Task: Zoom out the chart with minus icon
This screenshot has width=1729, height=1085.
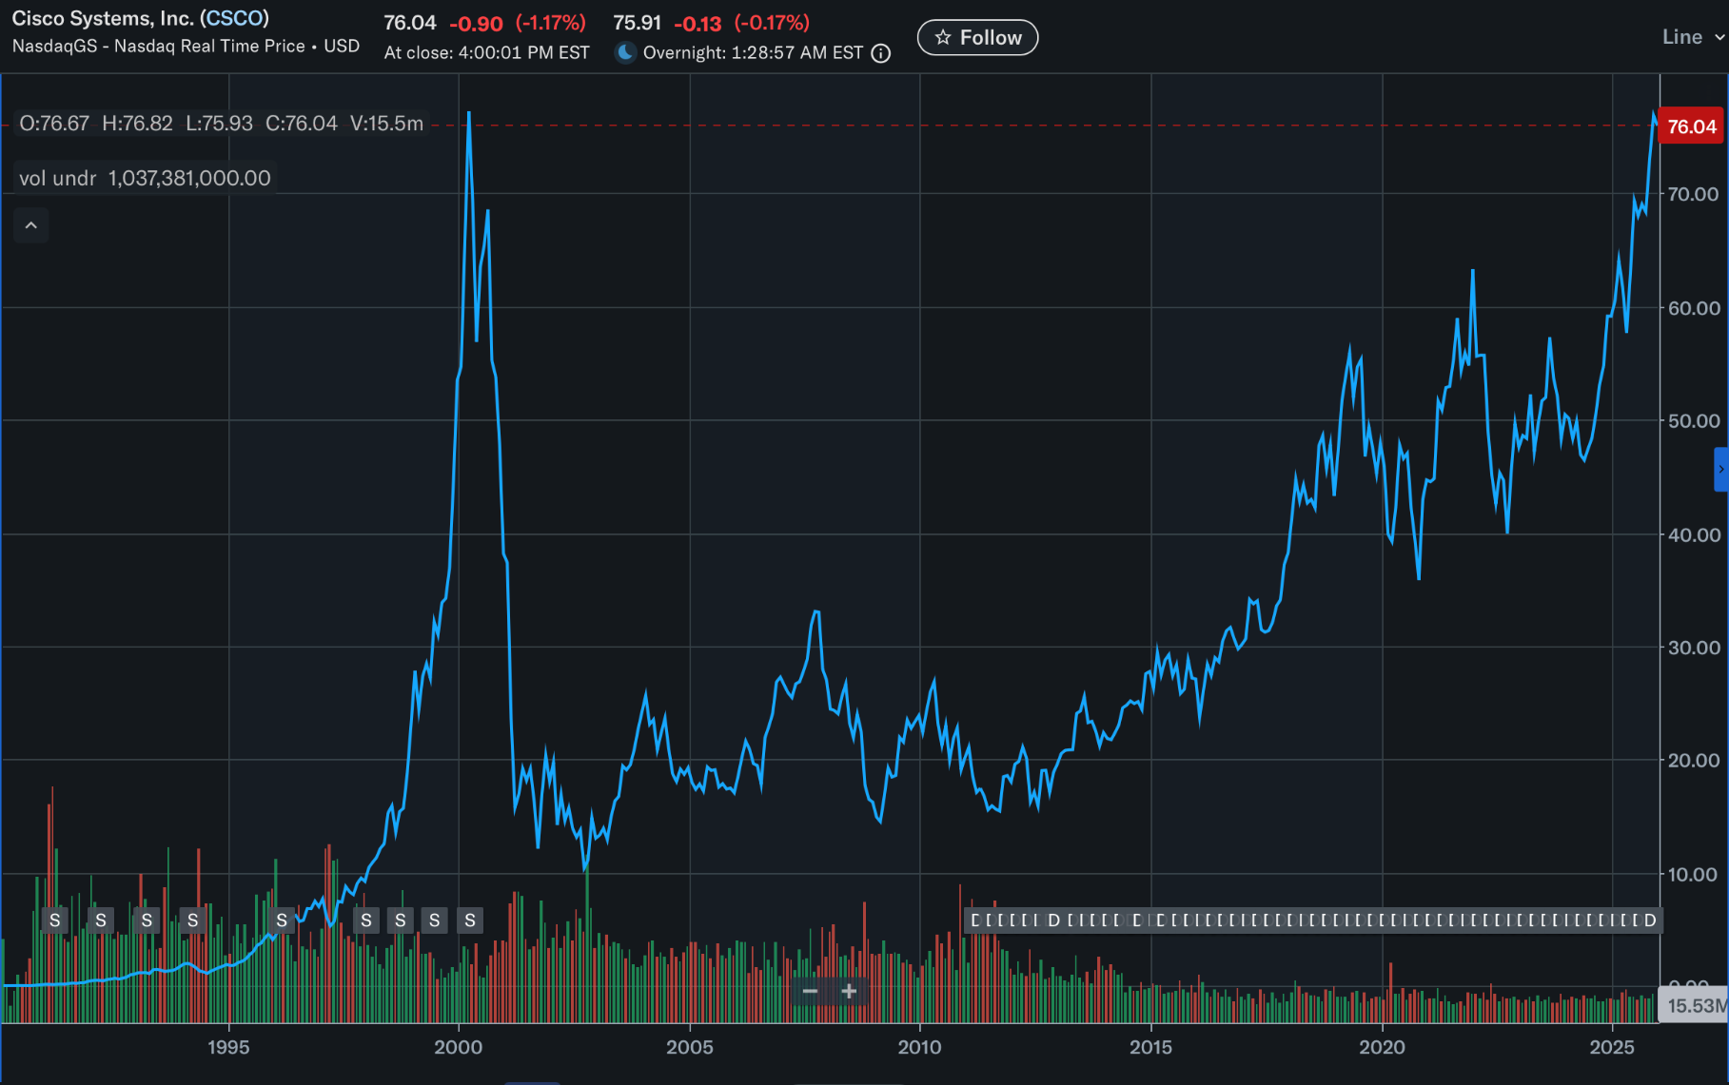Action: pos(810,991)
